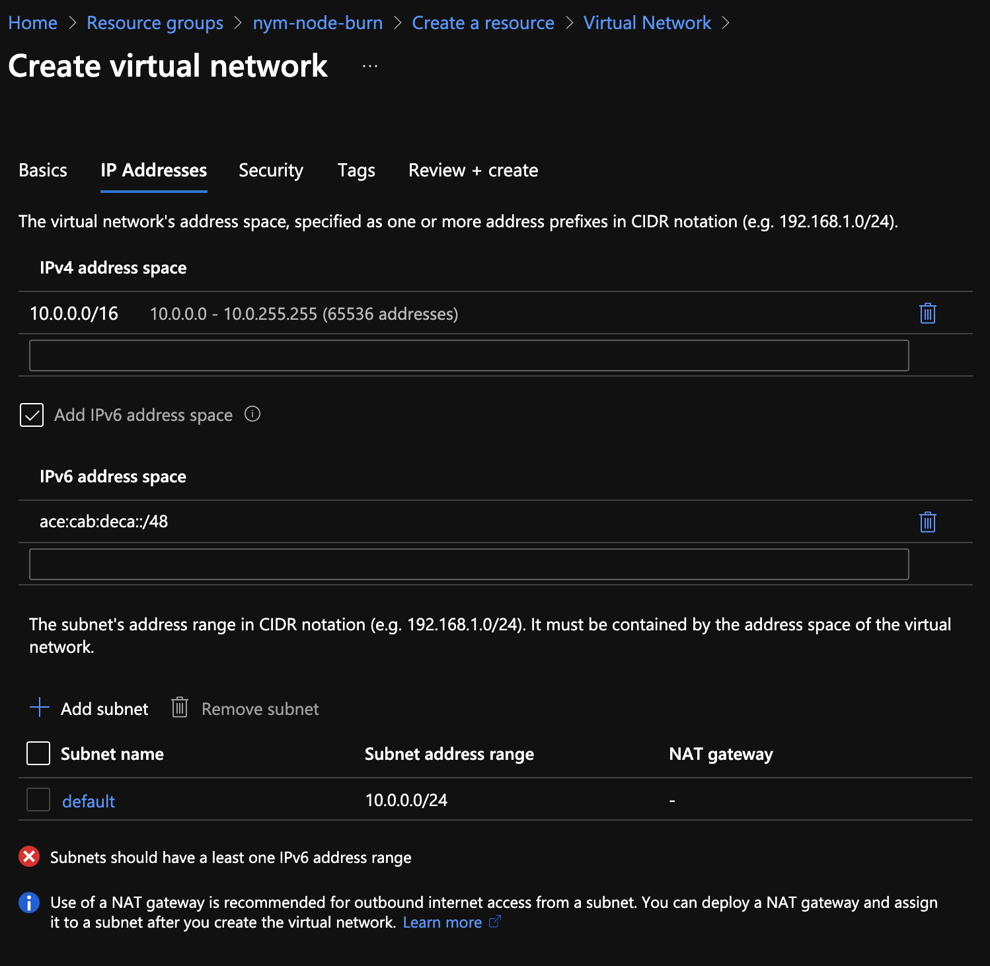This screenshot has height=966, width=990.
Task: Click the info icon beside Add IPv6 address space
Action: click(252, 414)
